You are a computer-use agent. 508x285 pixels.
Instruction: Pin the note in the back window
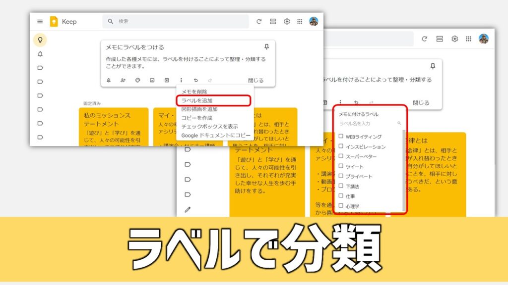click(433, 66)
